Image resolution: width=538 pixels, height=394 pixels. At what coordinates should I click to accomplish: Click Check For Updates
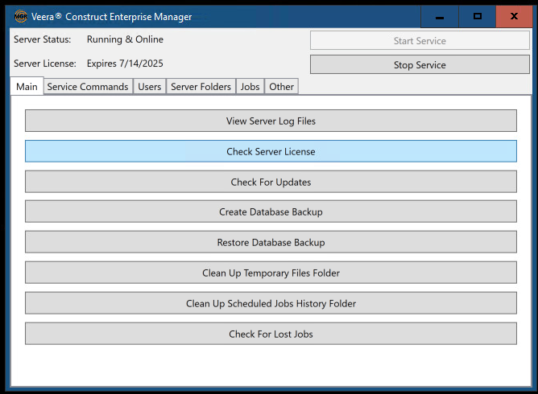[271, 182]
